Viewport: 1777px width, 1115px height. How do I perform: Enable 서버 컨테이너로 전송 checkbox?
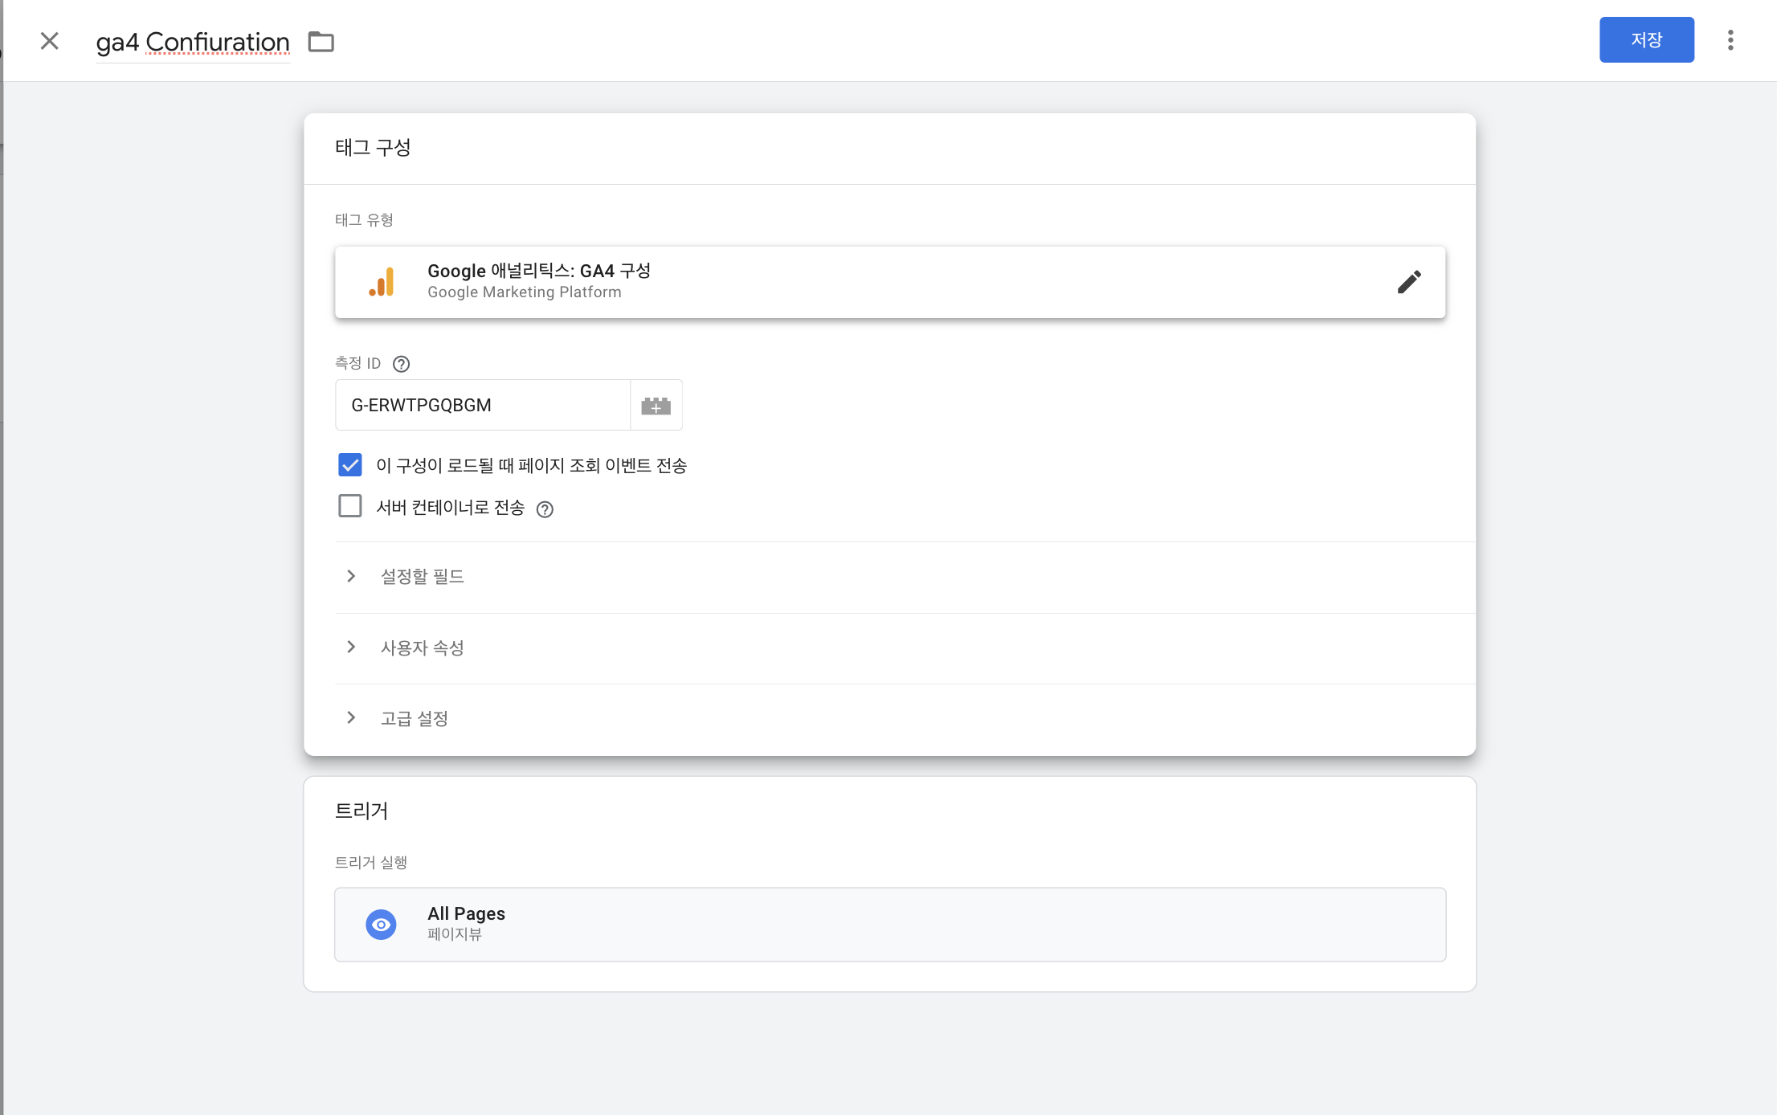point(350,506)
